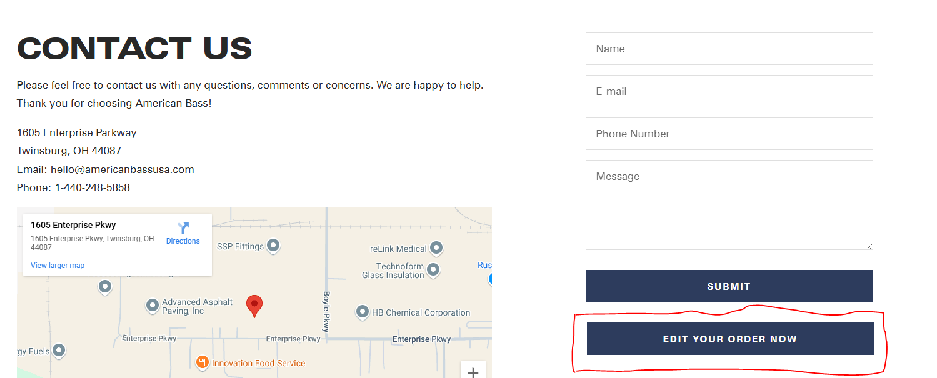
Task: Select the Phone Number field
Action: (x=729, y=134)
